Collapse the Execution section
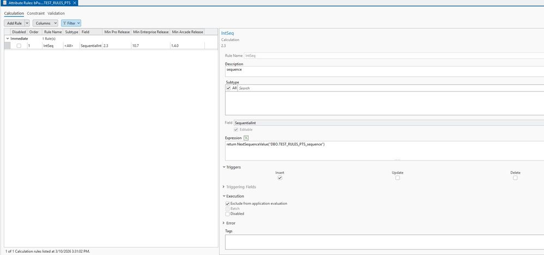Image resolution: width=544 pixels, height=255 pixels. [x=224, y=196]
